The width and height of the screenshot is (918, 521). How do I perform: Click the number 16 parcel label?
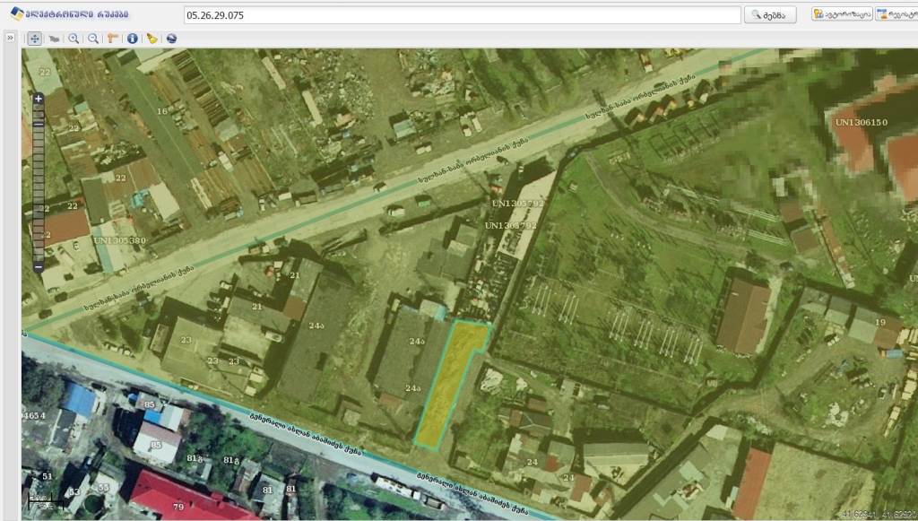pos(162,111)
